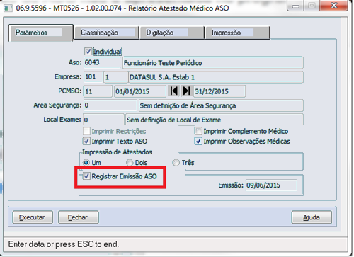The image size is (354, 257).
Task: Open the Classificação tab
Action: pyautogui.click(x=106, y=33)
